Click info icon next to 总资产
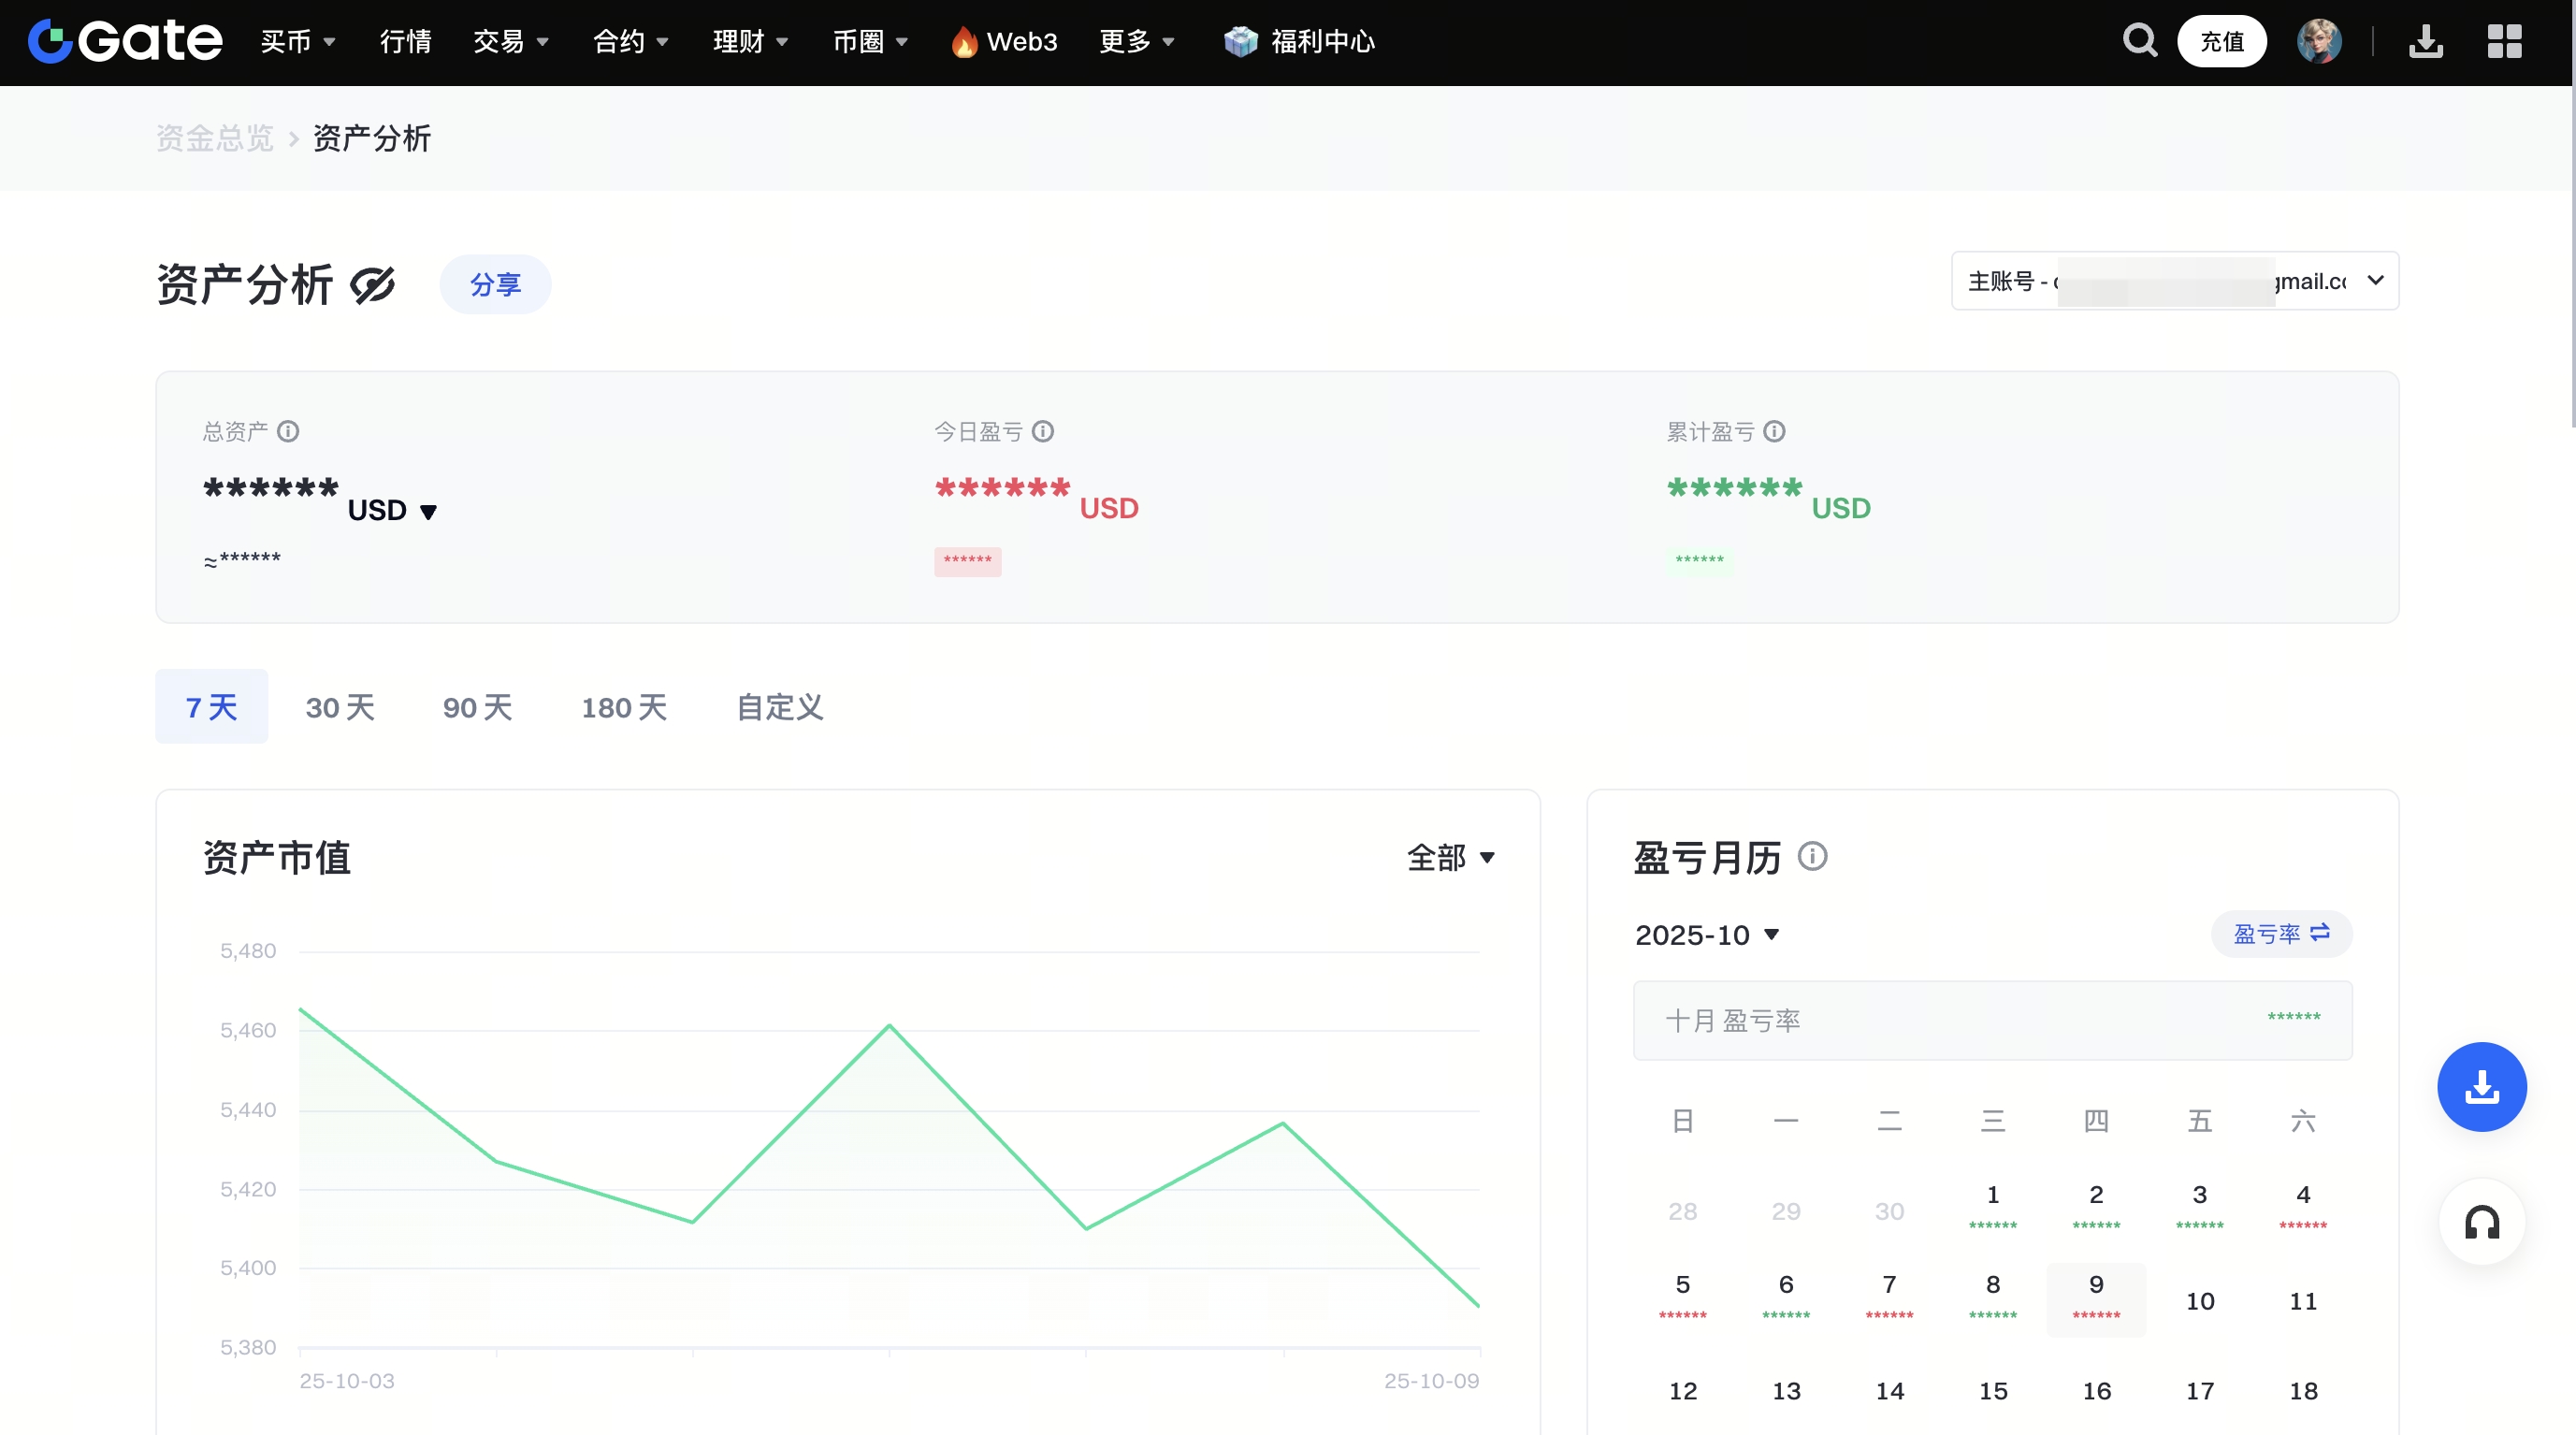2576x1435 pixels. point(288,431)
